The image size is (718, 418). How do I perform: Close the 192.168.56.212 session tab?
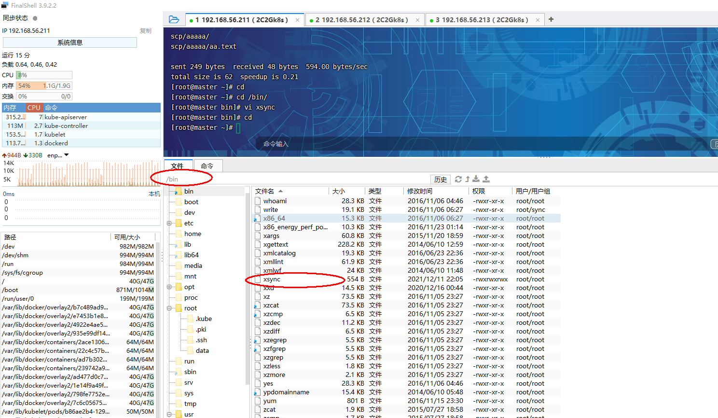coord(418,20)
